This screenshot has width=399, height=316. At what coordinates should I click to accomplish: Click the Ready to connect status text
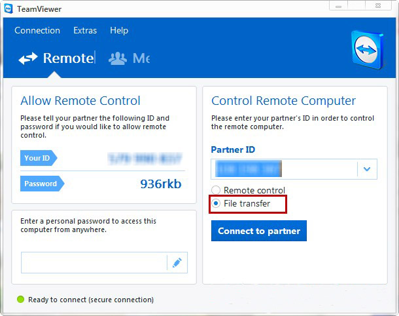(91, 300)
